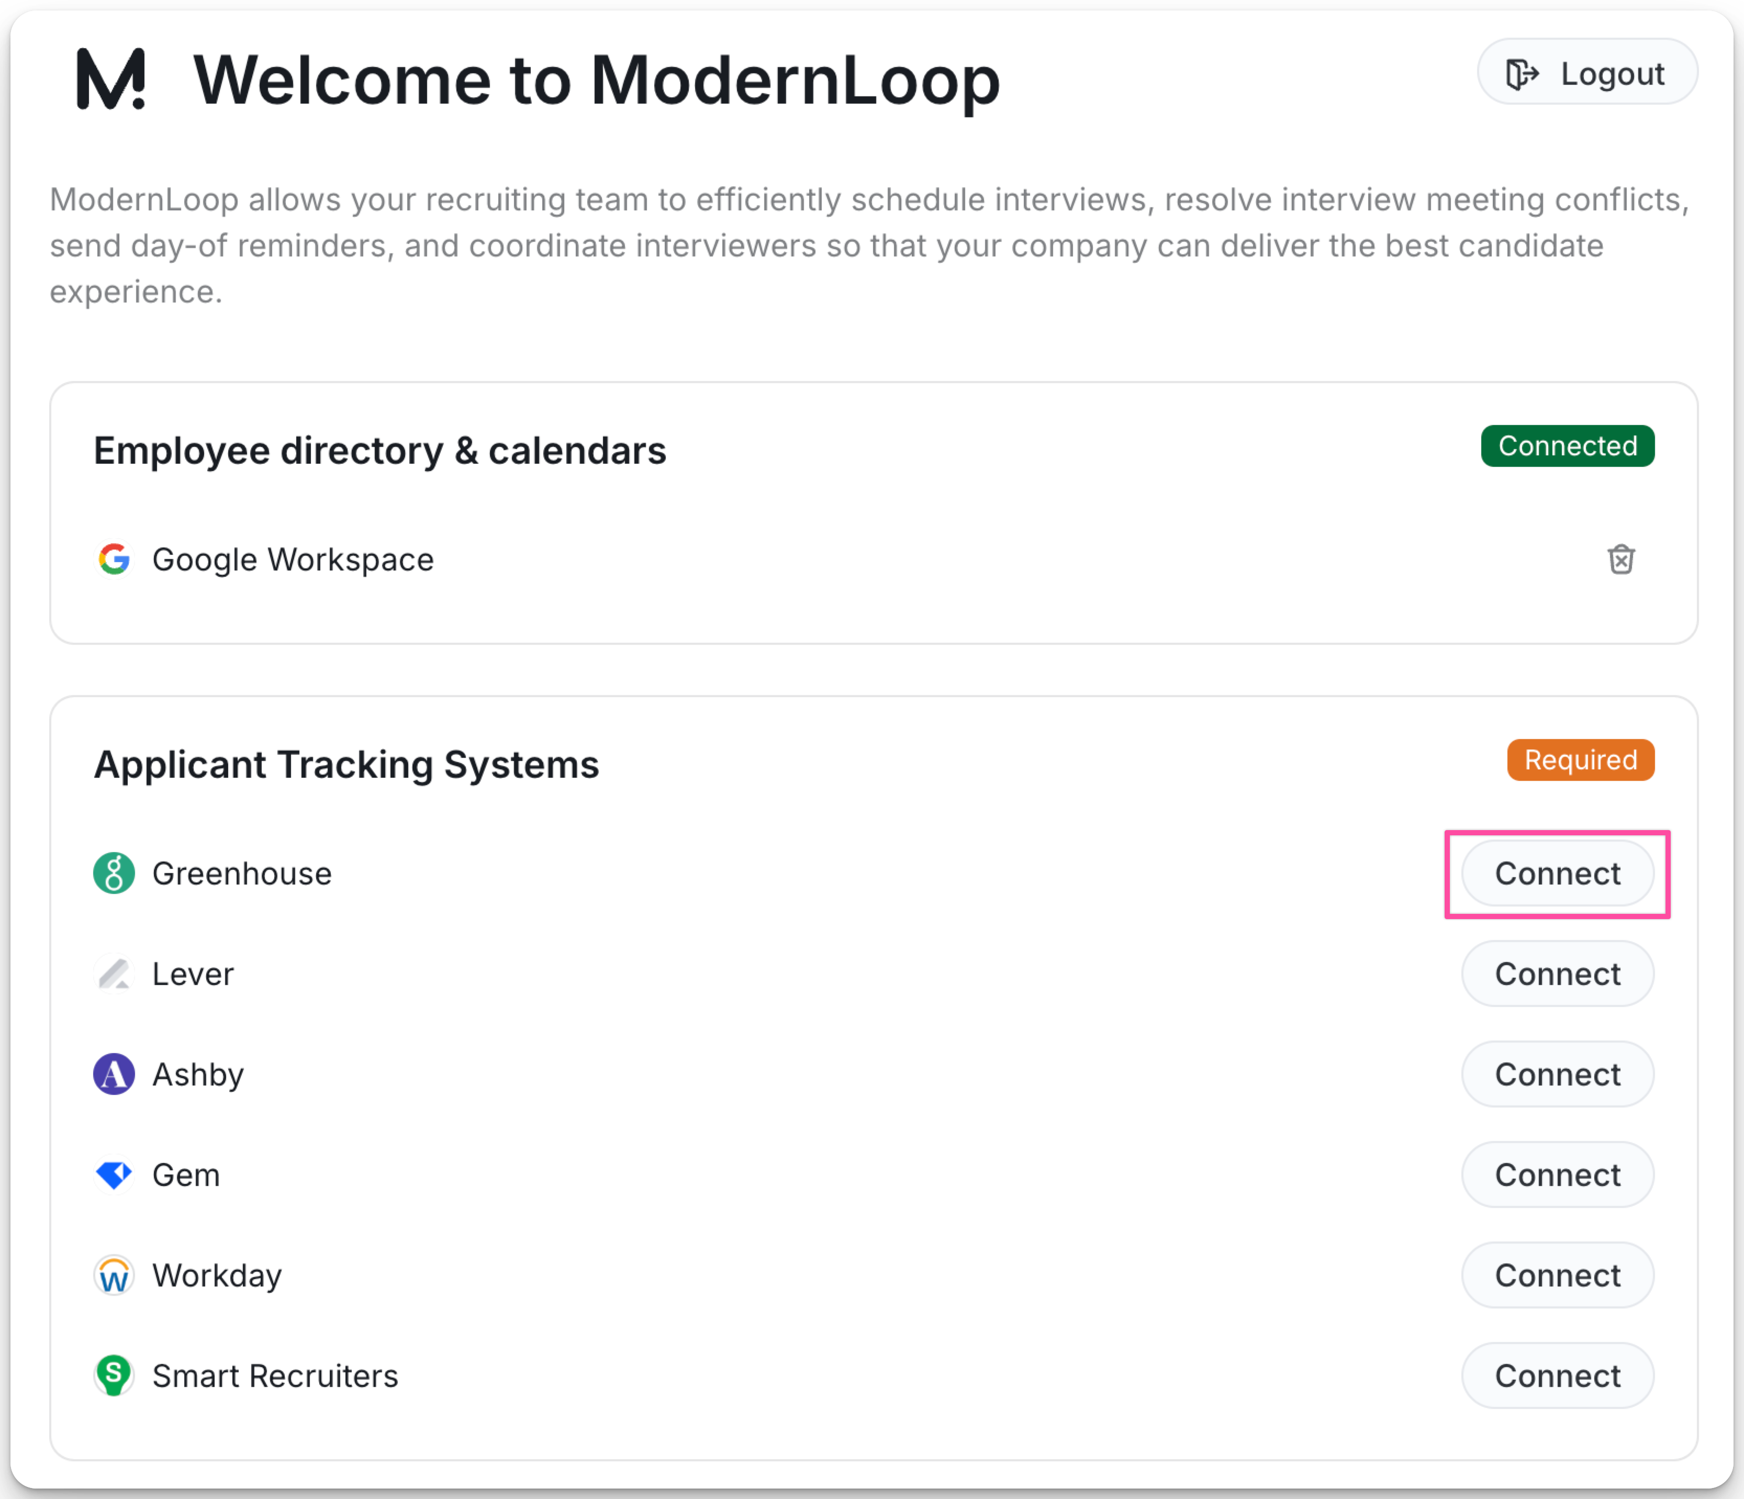The width and height of the screenshot is (1744, 1499).
Task: Select the Lever label text
Action: pyautogui.click(x=193, y=974)
